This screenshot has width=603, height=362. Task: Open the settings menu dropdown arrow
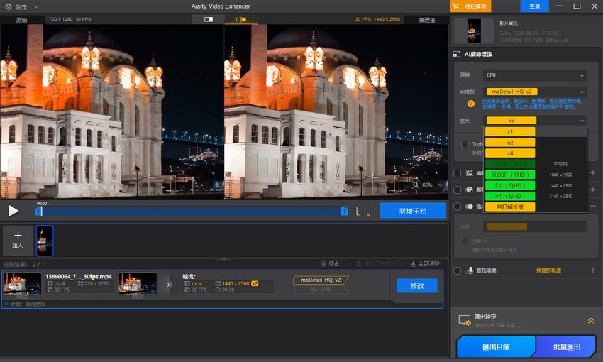coord(36,6)
